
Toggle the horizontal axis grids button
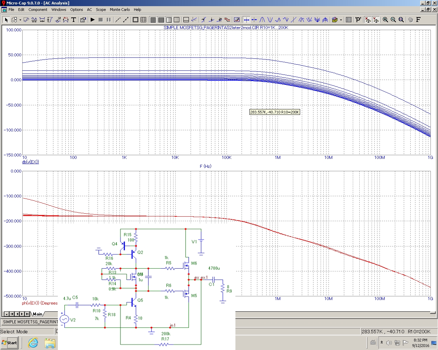pos(153,20)
